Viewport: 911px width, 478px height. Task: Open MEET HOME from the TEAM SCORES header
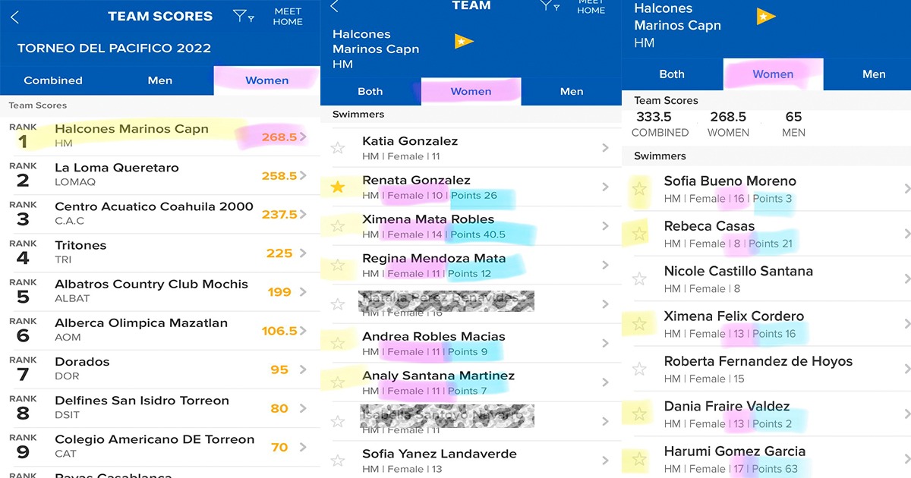288,17
